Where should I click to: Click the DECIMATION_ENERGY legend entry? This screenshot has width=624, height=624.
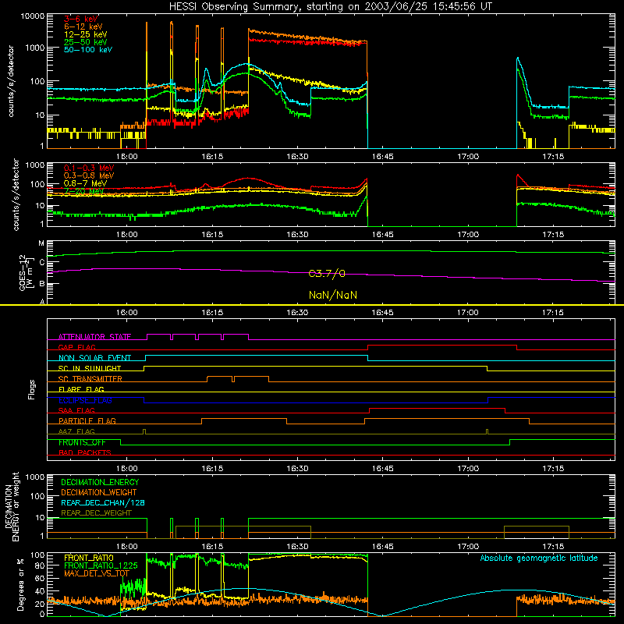click(x=100, y=482)
